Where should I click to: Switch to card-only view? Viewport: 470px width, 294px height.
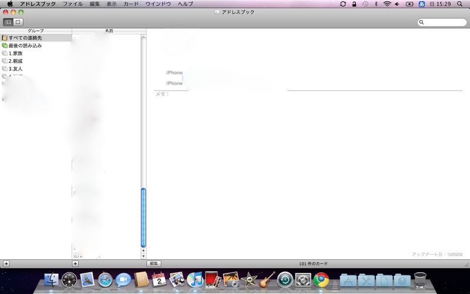coord(18,22)
